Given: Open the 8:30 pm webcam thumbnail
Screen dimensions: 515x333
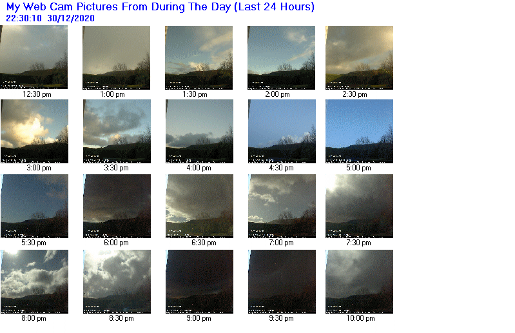Looking at the screenshot, I should point(117,281).
